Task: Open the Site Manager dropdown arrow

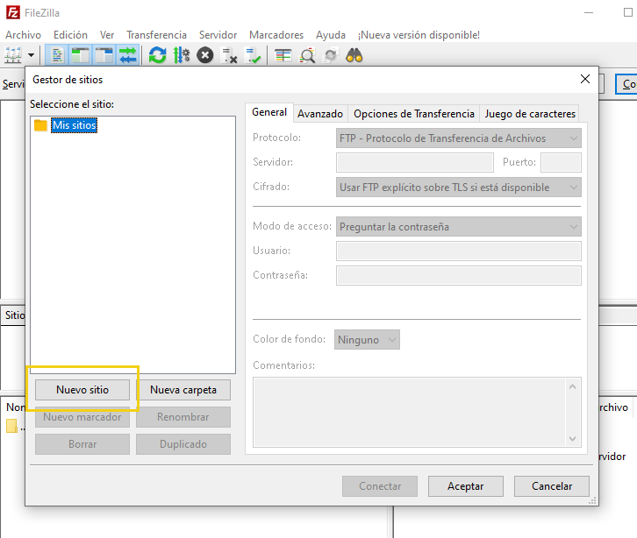Action: [x=31, y=55]
